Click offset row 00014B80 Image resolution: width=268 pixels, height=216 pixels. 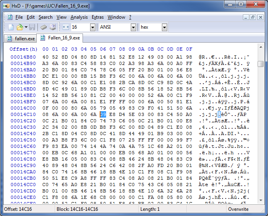23,57
